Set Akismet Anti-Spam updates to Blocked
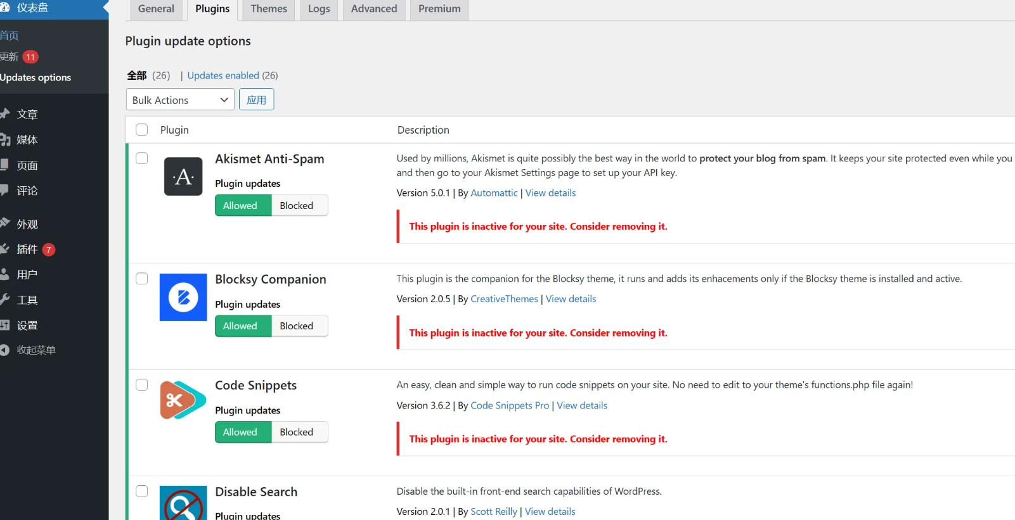The width and height of the screenshot is (1015, 520). [x=299, y=205]
